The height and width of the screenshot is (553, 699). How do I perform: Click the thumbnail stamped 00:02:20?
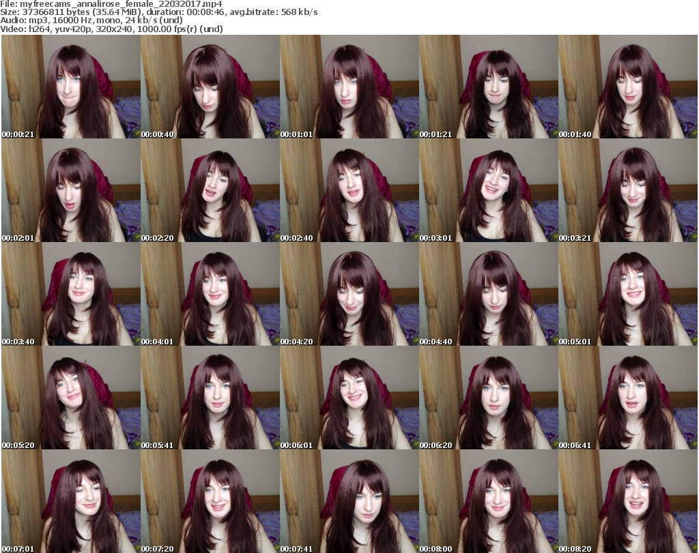pyautogui.click(x=210, y=190)
